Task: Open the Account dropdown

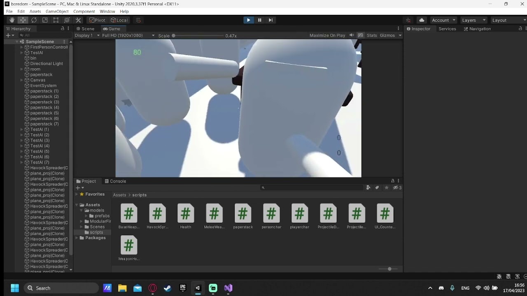Action: tap(443, 20)
